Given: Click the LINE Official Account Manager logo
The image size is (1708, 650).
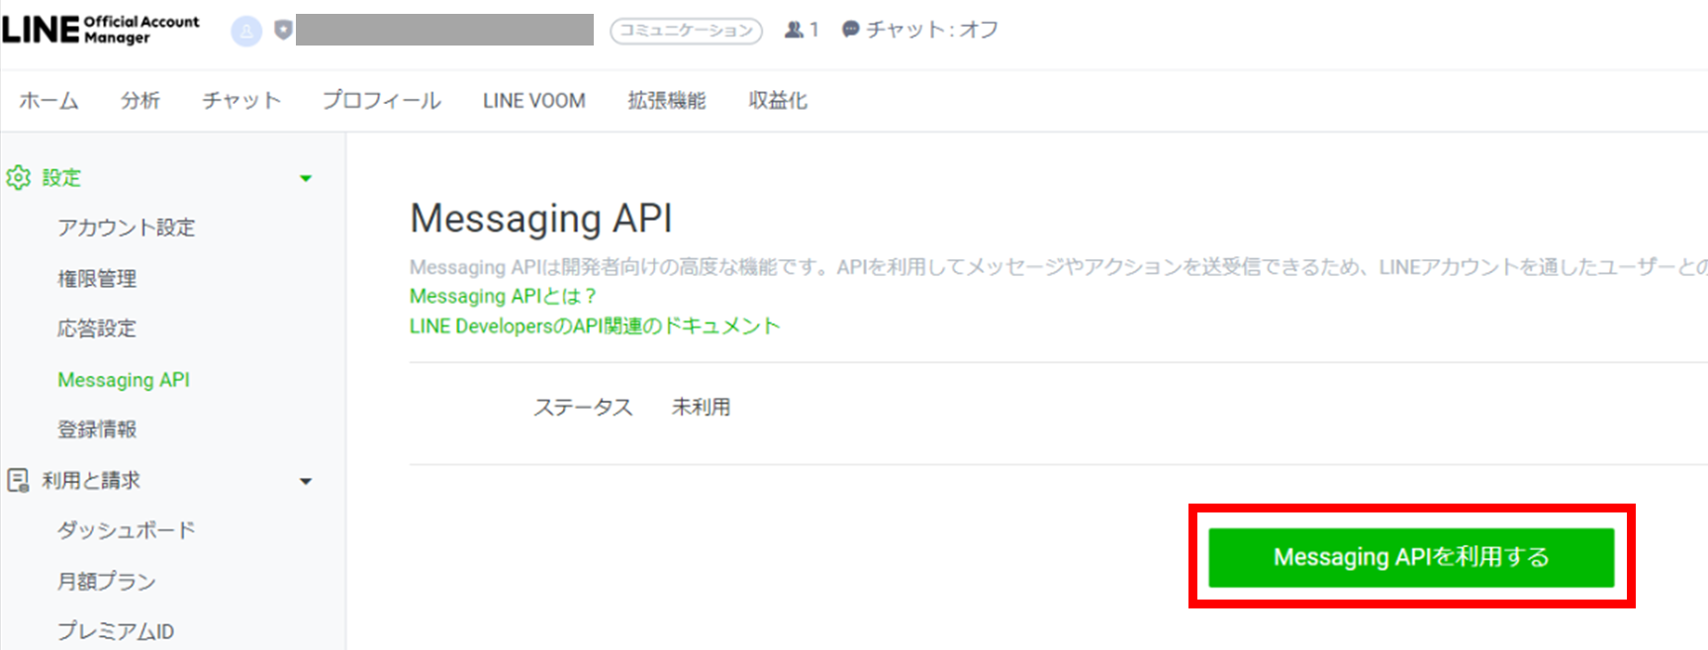Looking at the screenshot, I should (100, 30).
